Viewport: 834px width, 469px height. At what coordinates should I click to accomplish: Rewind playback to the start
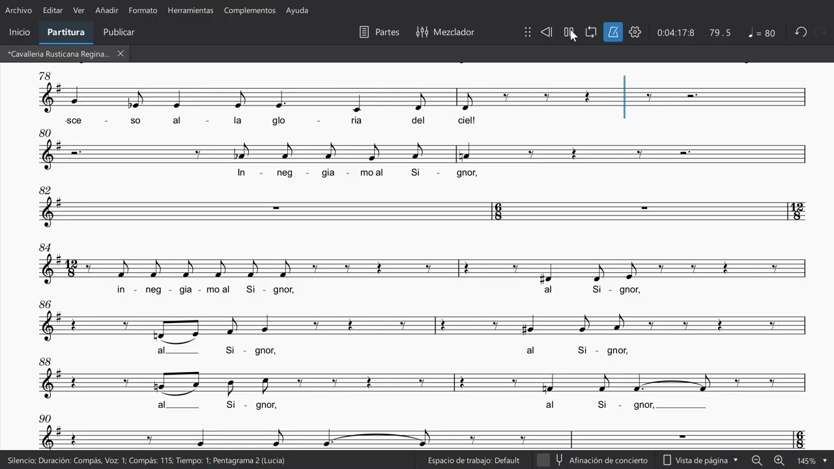[x=547, y=32]
